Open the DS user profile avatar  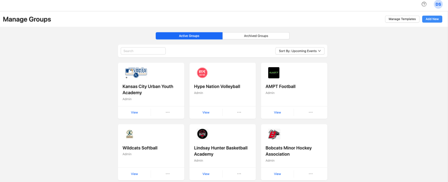(x=438, y=4)
